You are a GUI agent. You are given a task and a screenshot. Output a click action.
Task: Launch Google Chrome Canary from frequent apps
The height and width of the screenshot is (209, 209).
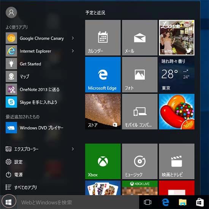[x=40, y=38]
